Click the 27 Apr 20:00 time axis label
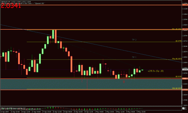This screenshot has width=188, height=113. click(x=47, y=112)
